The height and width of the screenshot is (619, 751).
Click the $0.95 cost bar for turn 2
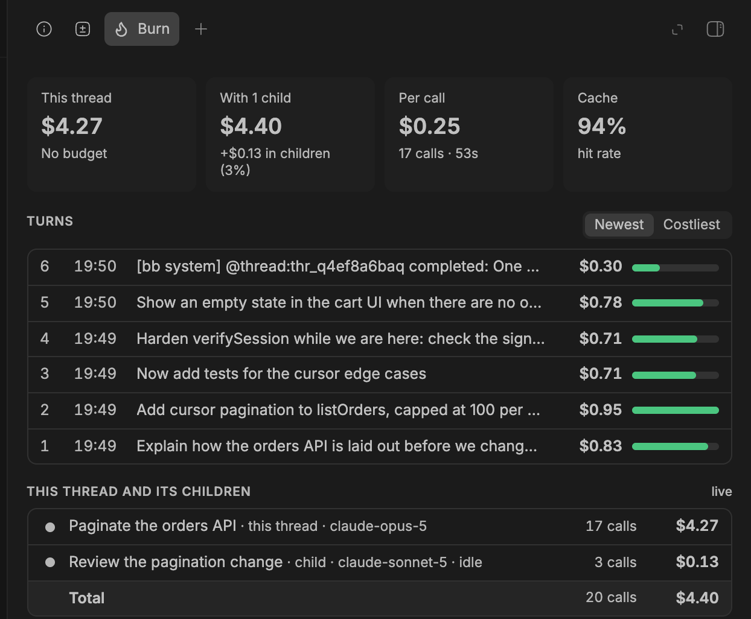[x=676, y=410]
